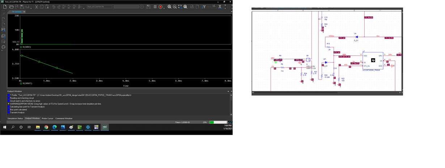
Task: Click the sidebar plot settings icon
Action: (x=3, y=36)
